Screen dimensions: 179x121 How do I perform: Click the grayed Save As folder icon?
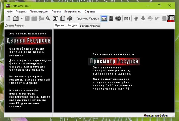tap(34, 18)
